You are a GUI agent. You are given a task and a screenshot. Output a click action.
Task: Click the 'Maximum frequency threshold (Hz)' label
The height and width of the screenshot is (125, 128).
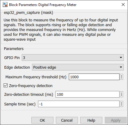pyautogui.click(x=36, y=77)
